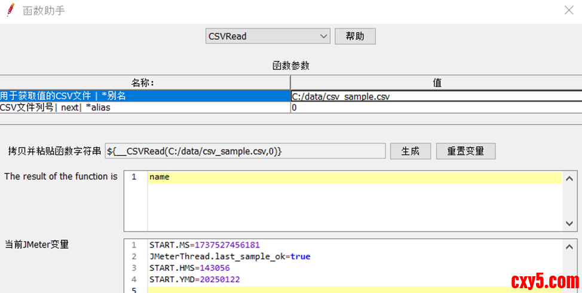Click the 帮助 help button
The width and height of the screenshot is (582, 293).
point(355,36)
